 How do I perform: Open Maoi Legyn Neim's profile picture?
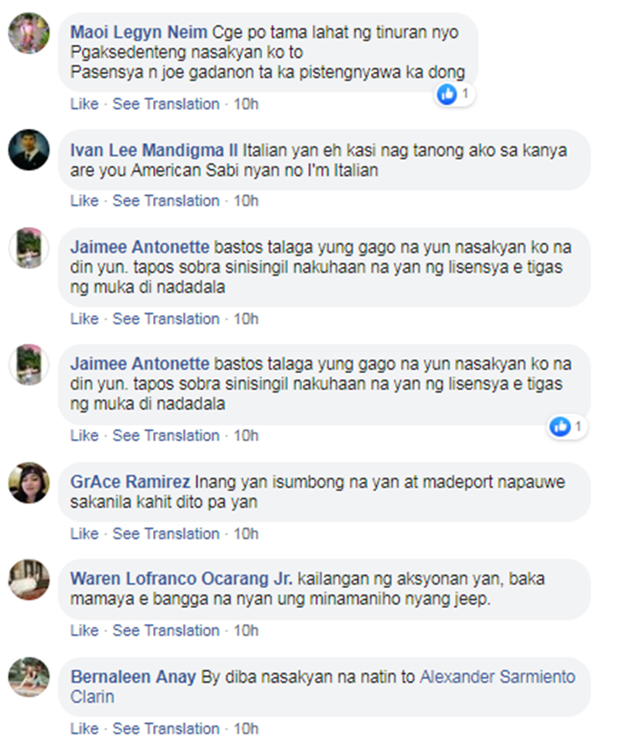29,33
